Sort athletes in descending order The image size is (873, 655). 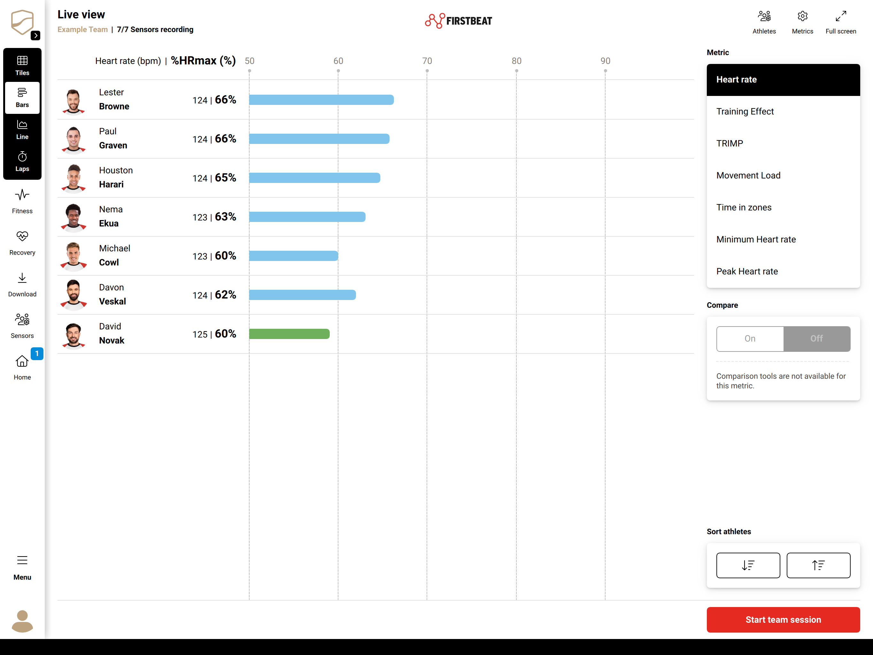coord(748,565)
